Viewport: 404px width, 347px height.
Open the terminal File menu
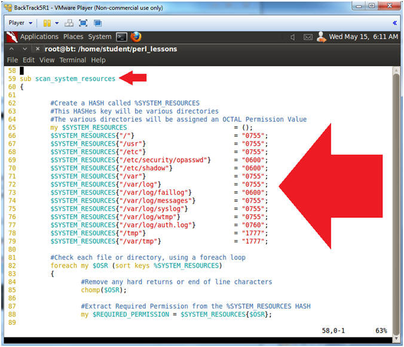(x=13, y=60)
